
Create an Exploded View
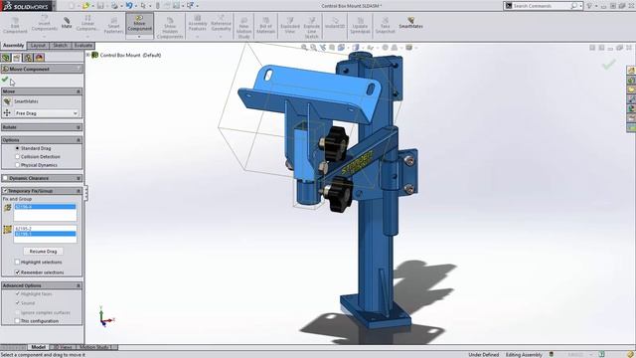point(290,25)
